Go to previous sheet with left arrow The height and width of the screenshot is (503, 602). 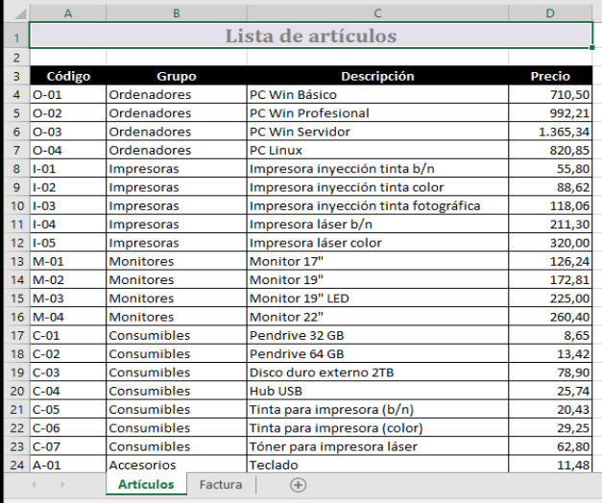coord(34,485)
